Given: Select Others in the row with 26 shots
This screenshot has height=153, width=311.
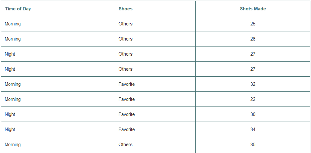Looking at the screenshot, I should pos(125,39).
